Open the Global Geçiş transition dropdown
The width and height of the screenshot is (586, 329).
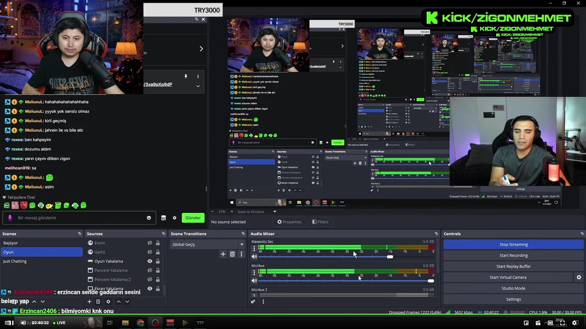click(207, 244)
